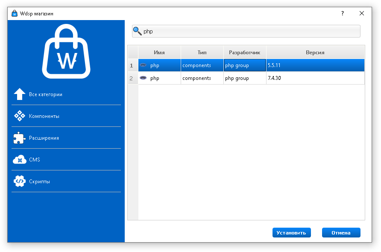Select row header number 2

click(x=133, y=78)
